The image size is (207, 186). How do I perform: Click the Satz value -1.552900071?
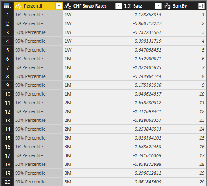(147, 59)
